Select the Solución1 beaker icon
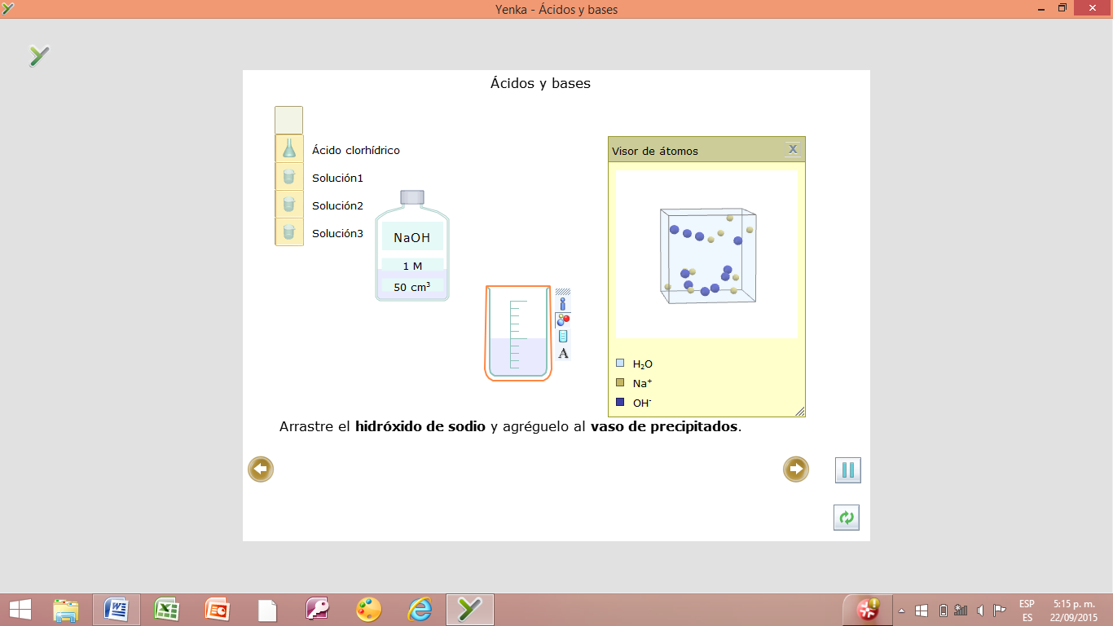The height and width of the screenshot is (626, 1113). [x=288, y=176]
